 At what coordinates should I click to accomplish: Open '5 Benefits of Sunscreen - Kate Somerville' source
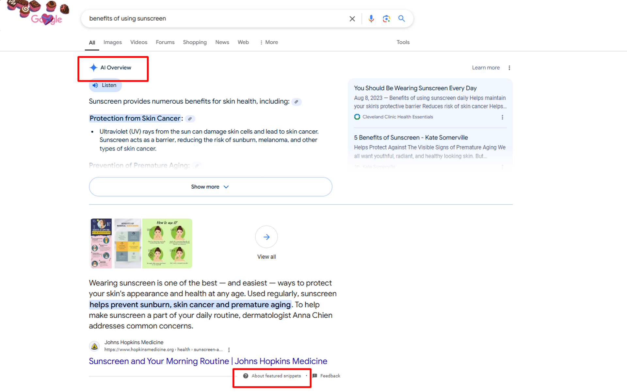click(x=411, y=138)
